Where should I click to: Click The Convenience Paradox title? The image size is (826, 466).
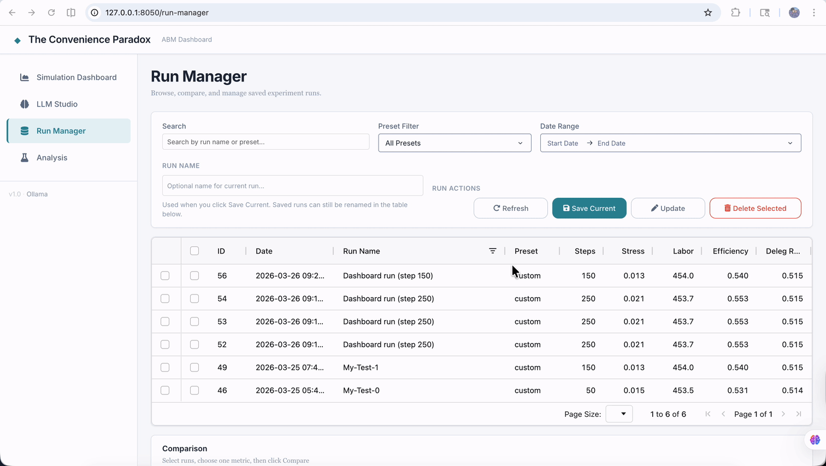coord(90,39)
